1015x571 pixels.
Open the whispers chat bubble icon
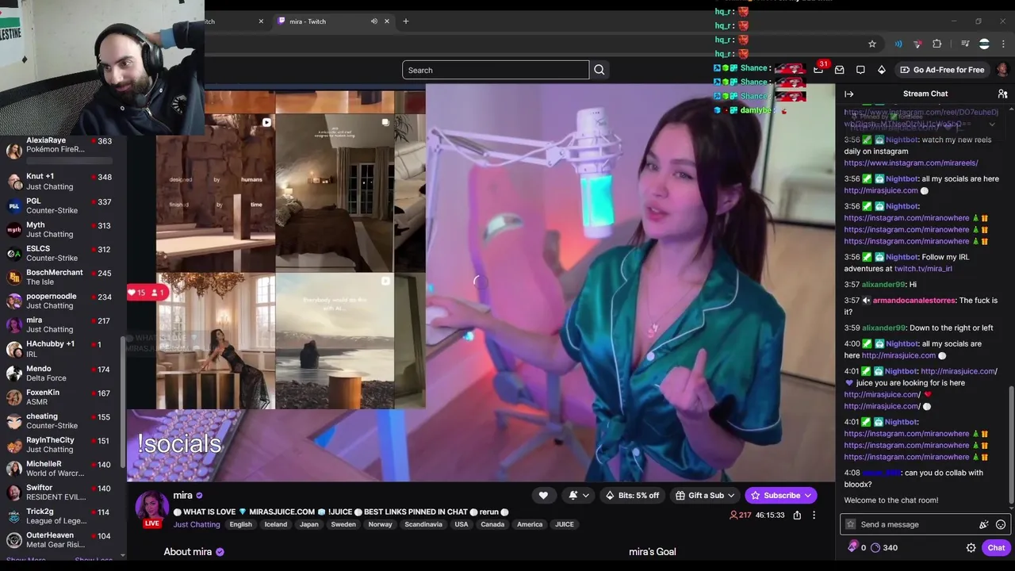coord(860,70)
